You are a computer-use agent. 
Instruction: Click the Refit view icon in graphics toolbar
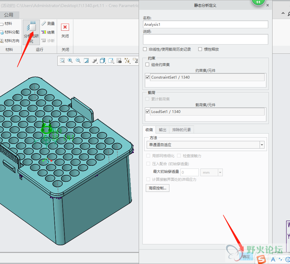tap(62, 60)
